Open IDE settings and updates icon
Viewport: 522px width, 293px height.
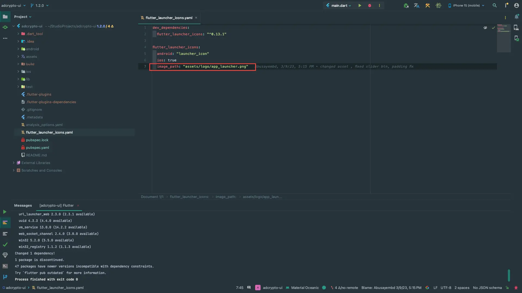(x=506, y=5)
